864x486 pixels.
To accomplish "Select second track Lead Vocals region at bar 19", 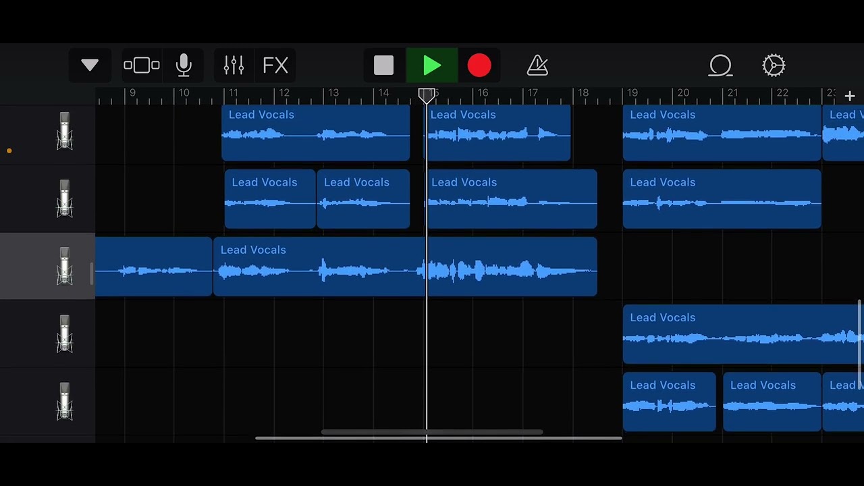I will click(722, 199).
